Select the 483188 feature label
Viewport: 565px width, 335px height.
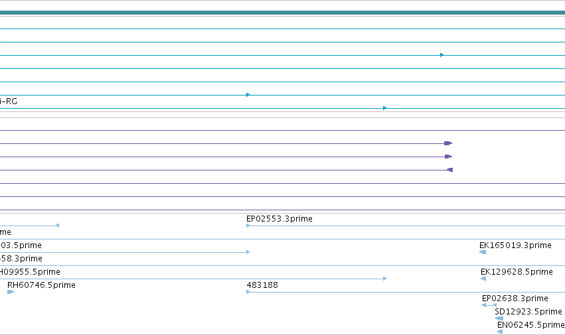262,285
